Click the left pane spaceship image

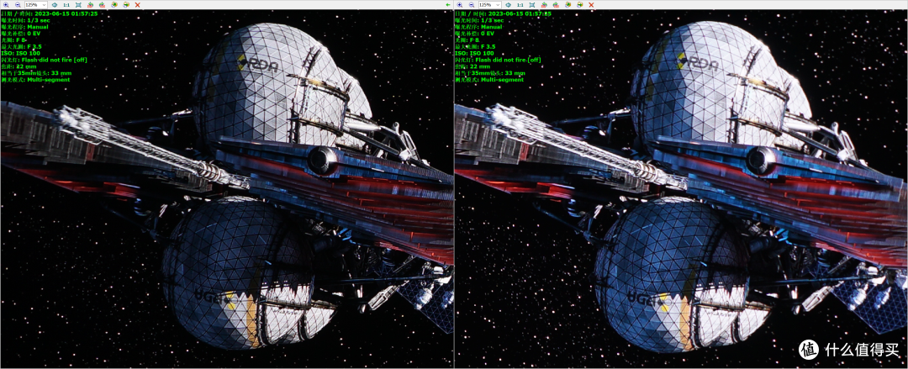pos(226,188)
